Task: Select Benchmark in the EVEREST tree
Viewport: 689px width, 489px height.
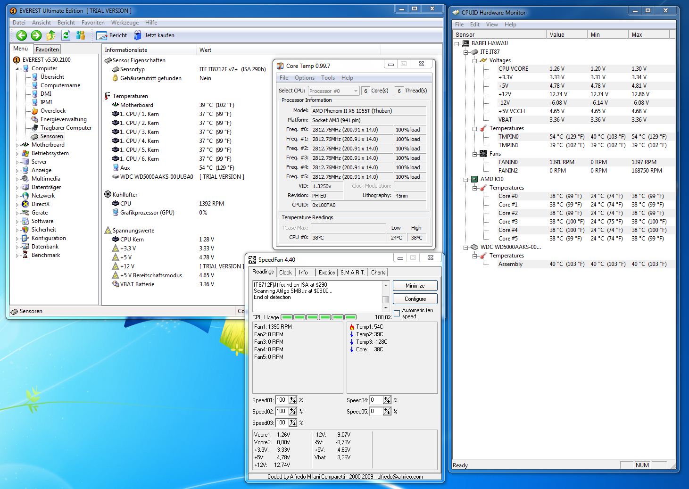Action: click(45, 255)
